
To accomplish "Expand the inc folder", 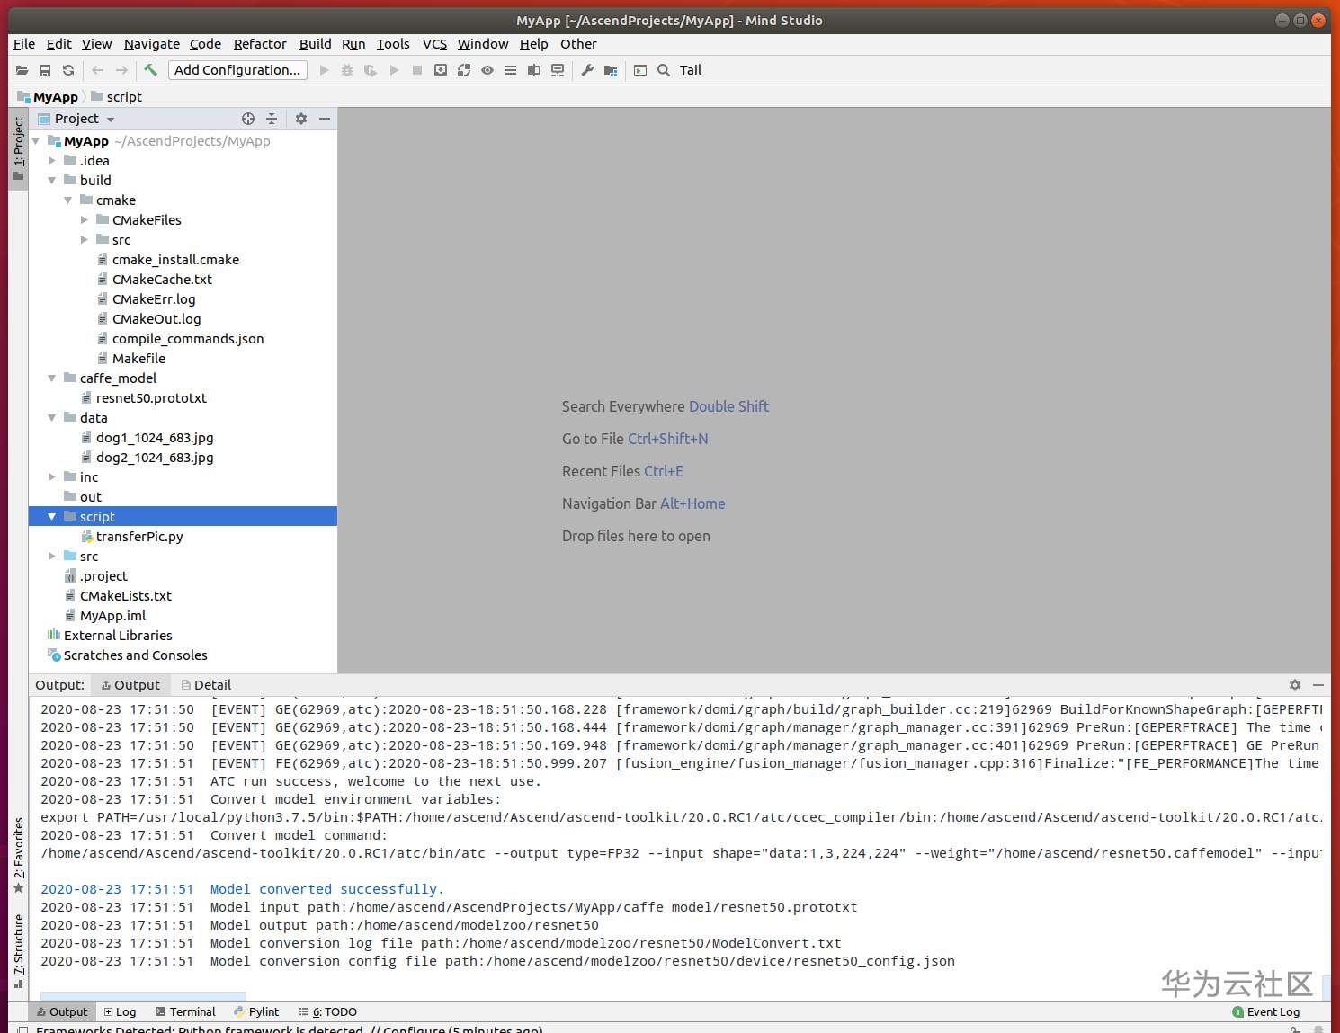I will click(x=52, y=477).
